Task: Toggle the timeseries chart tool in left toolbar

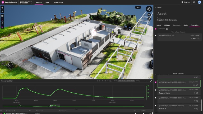Action: tap(2, 27)
